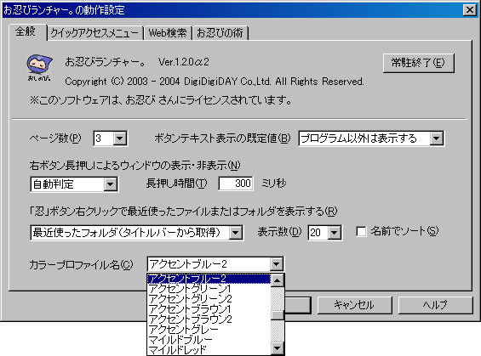
Task: Choose マイルドレッド color profile
Action: click(209, 349)
